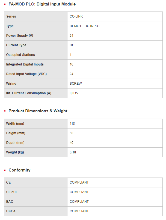Select the FA-MOD PLC: Digital Input Module heading
The width and height of the screenshot is (166, 220).
point(42,4)
